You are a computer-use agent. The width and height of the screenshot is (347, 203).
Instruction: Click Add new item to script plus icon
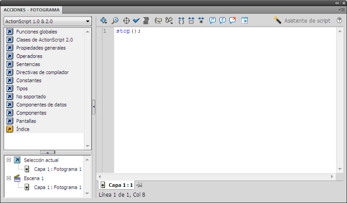click(x=103, y=21)
